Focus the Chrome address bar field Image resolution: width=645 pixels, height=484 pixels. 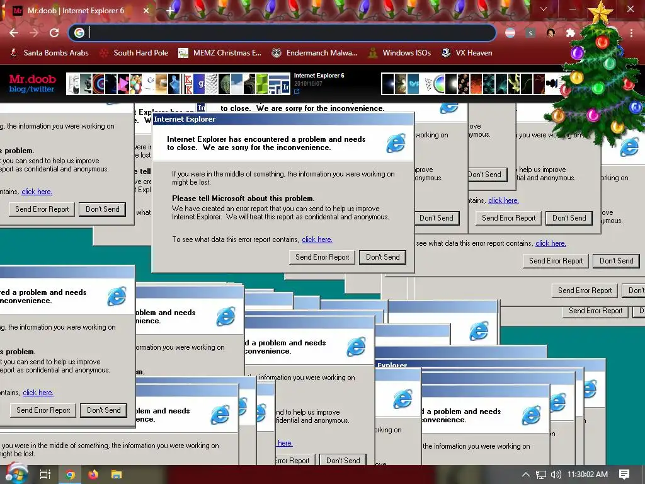282,33
